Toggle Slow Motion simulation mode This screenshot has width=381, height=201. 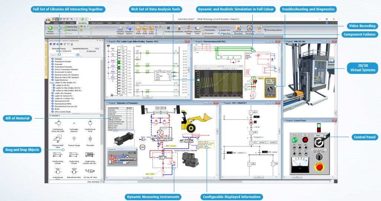click(x=70, y=30)
